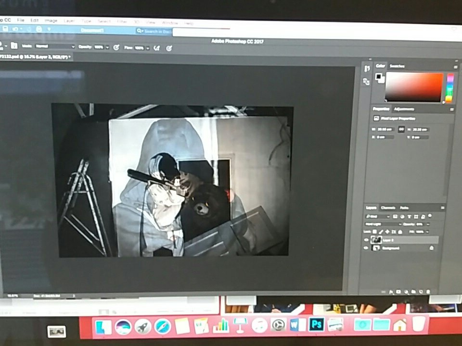Lock transparent pixels
462x346 pixels.
374,232
